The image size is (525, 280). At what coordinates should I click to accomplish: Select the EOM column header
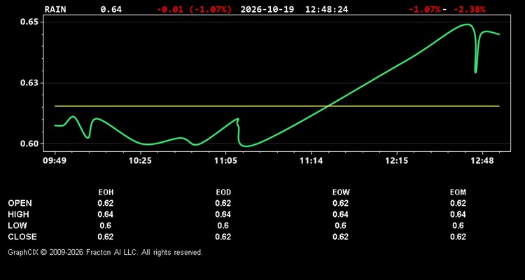[x=458, y=192]
